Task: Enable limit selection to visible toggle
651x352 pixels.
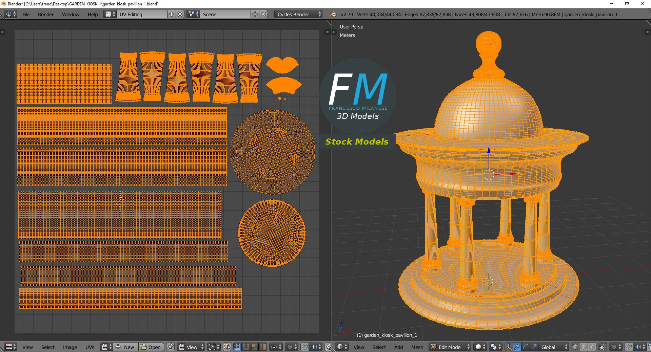Action: click(602, 347)
